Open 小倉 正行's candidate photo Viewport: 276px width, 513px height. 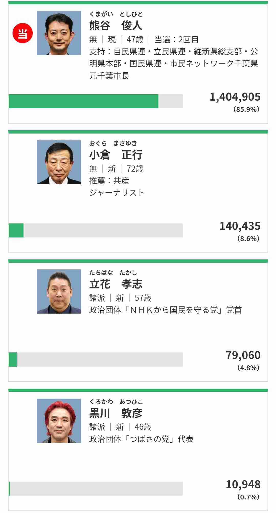59,162
